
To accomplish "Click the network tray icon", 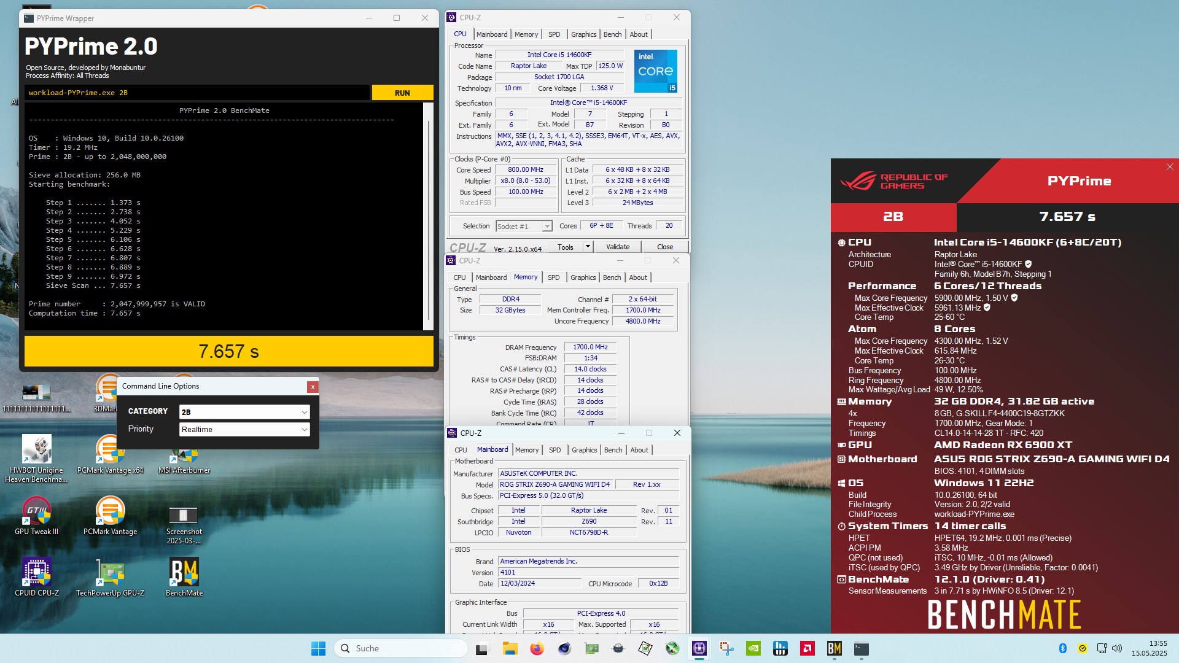I will tap(1102, 648).
